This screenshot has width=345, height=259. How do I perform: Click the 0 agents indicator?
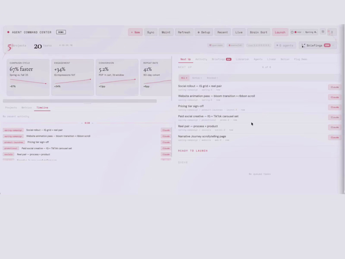tap(285, 45)
